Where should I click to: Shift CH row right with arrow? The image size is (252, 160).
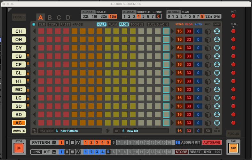172,31
